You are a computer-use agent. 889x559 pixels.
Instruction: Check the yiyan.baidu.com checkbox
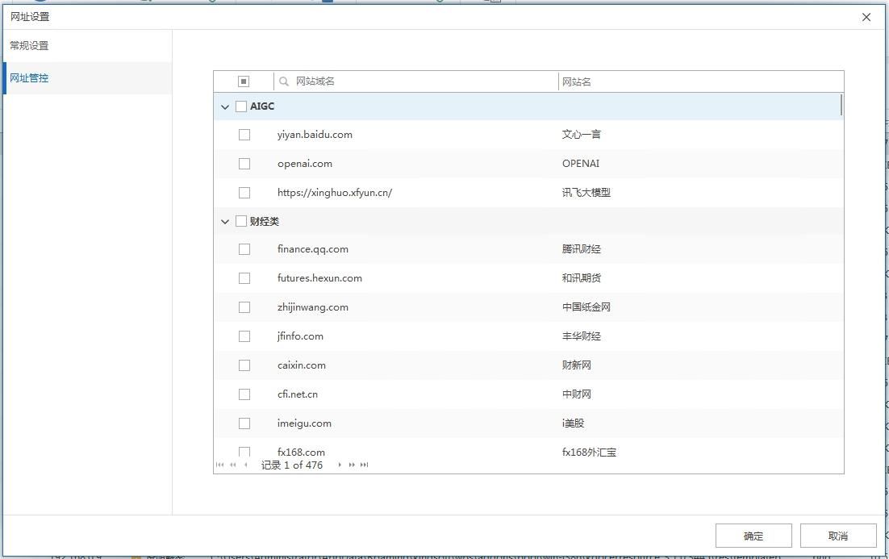244,135
